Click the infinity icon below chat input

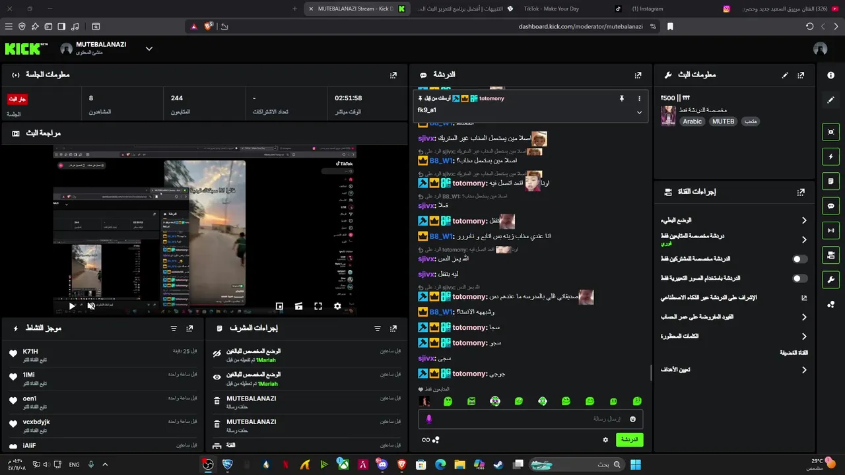click(x=426, y=440)
